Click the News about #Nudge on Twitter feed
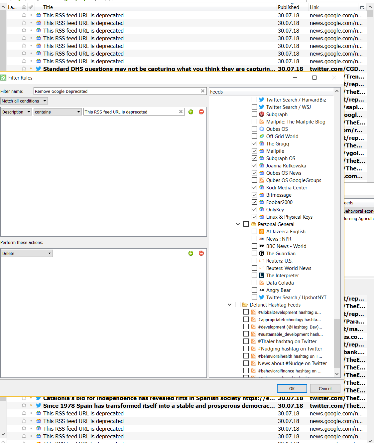This screenshot has width=374, height=443. pyautogui.click(x=292, y=363)
